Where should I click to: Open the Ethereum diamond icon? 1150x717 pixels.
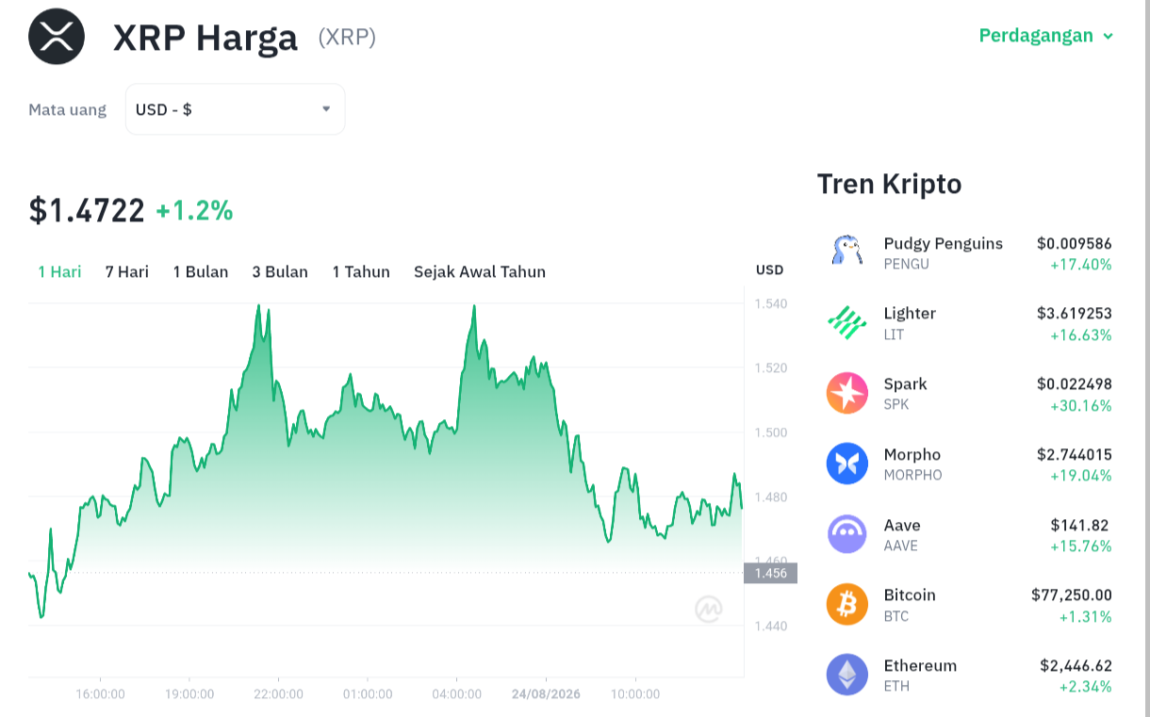pyautogui.click(x=846, y=675)
